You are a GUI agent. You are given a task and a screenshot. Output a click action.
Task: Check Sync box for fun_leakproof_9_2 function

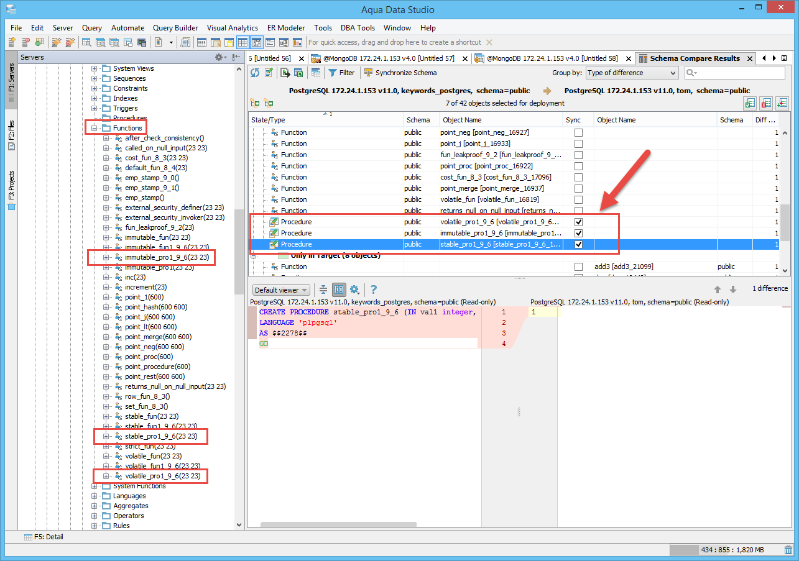(x=579, y=155)
